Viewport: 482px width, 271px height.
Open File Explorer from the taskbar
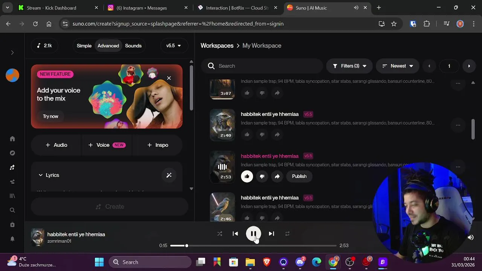coord(250,262)
